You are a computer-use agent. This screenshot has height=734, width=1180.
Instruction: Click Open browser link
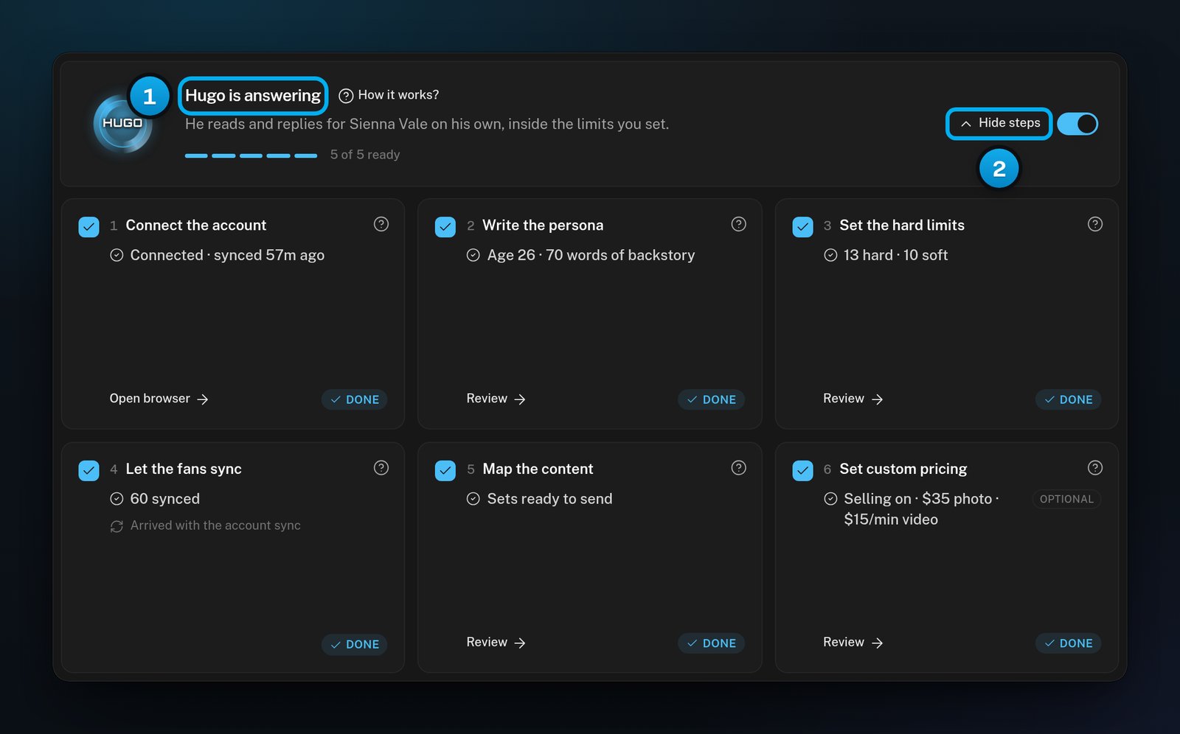pyautogui.click(x=159, y=399)
